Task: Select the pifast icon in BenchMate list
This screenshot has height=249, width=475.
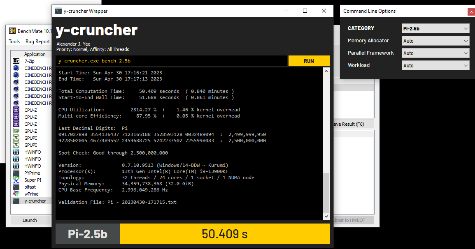Action: click(16, 187)
